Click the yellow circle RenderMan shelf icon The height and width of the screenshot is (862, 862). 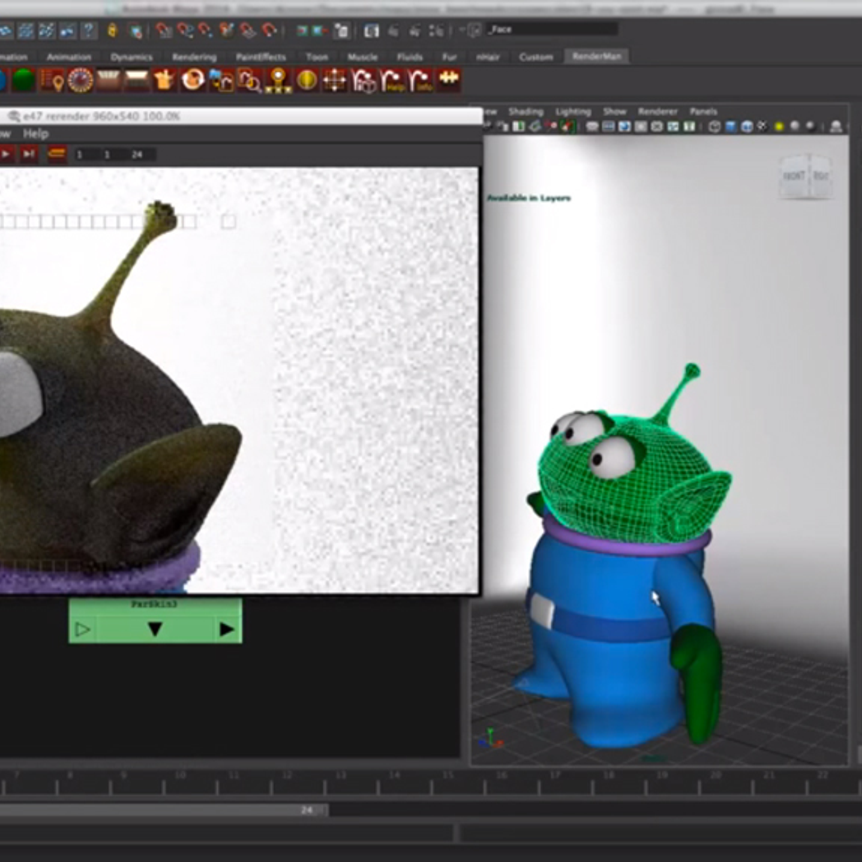(x=307, y=80)
